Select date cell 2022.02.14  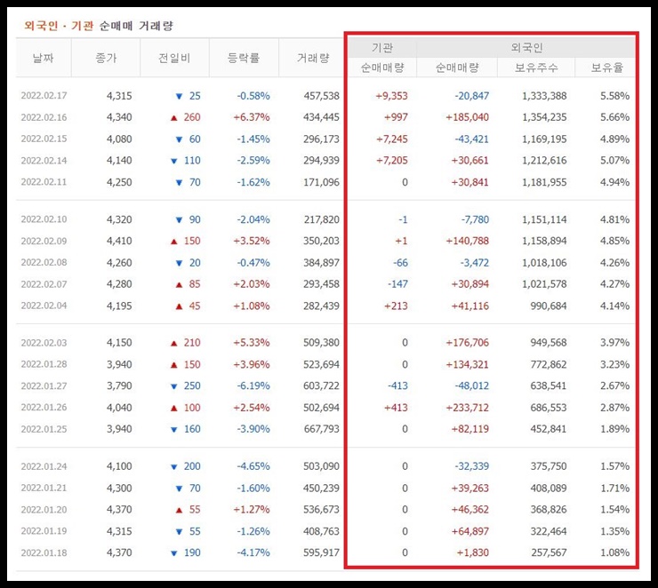pos(44,161)
